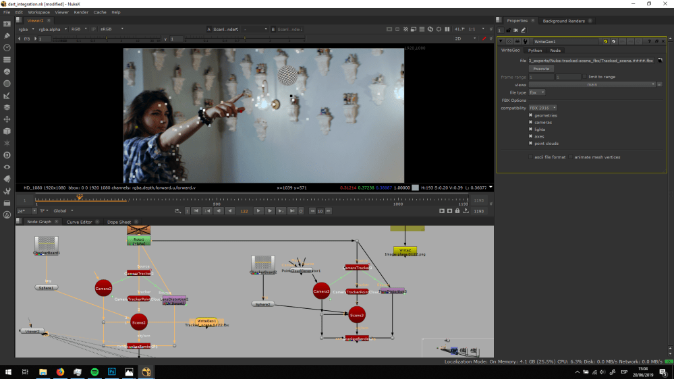This screenshot has height=379, width=674.
Task: Switch to the Curve Editor tab
Action: pos(79,222)
